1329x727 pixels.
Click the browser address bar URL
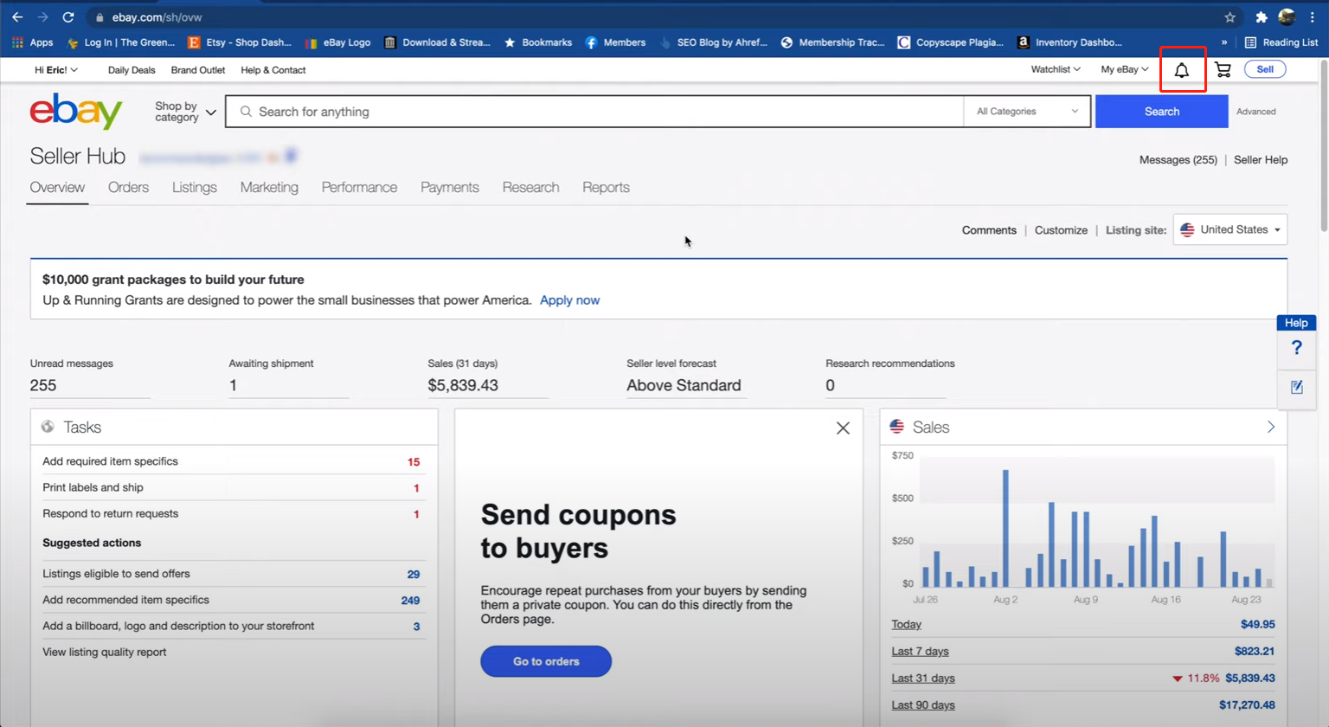157,17
